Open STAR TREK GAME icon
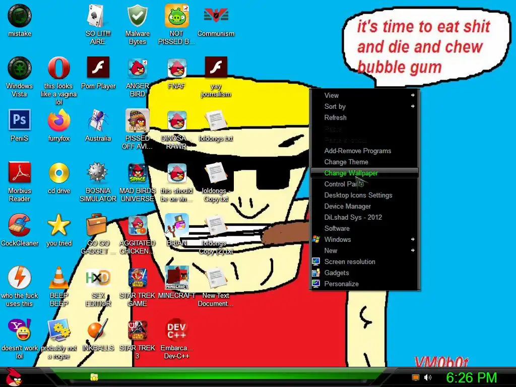This screenshot has height=387, width=516. click(137, 278)
